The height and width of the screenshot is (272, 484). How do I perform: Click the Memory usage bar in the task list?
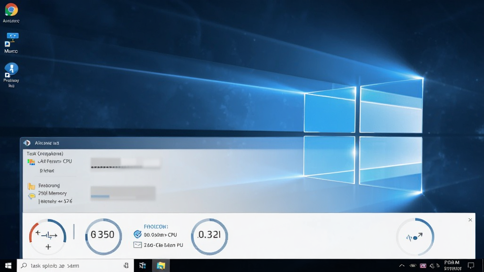[123, 193]
